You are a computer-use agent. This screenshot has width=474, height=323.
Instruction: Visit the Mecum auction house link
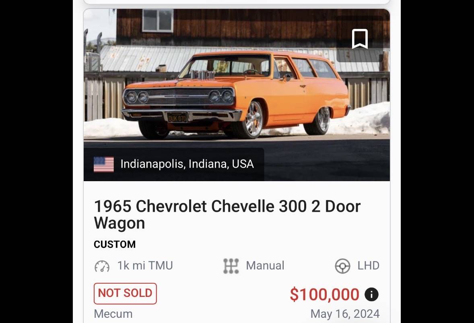click(x=113, y=314)
